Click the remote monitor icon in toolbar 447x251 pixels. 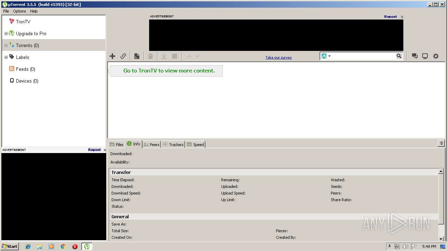point(425,56)
